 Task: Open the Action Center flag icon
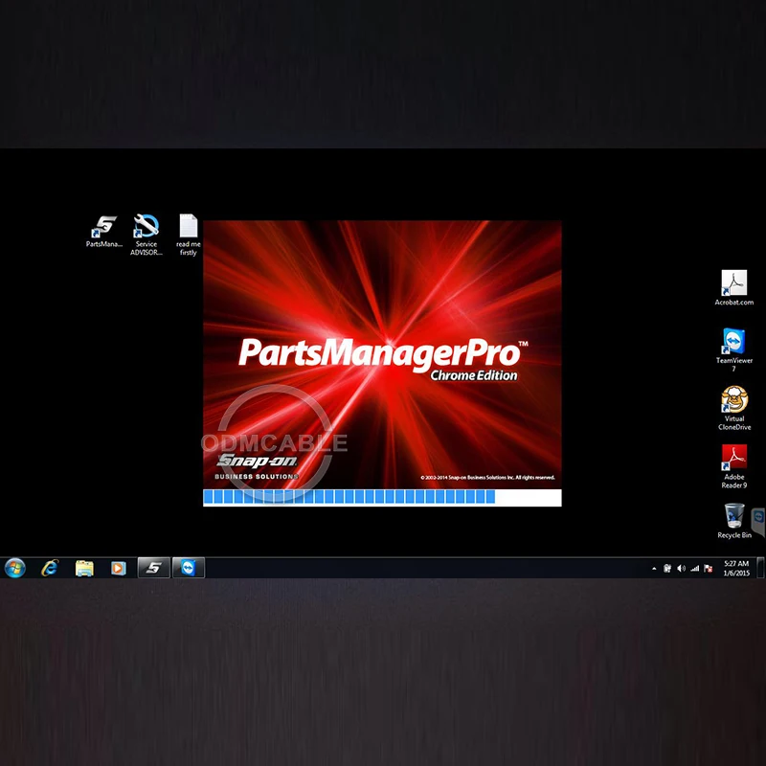pos(708,568)
